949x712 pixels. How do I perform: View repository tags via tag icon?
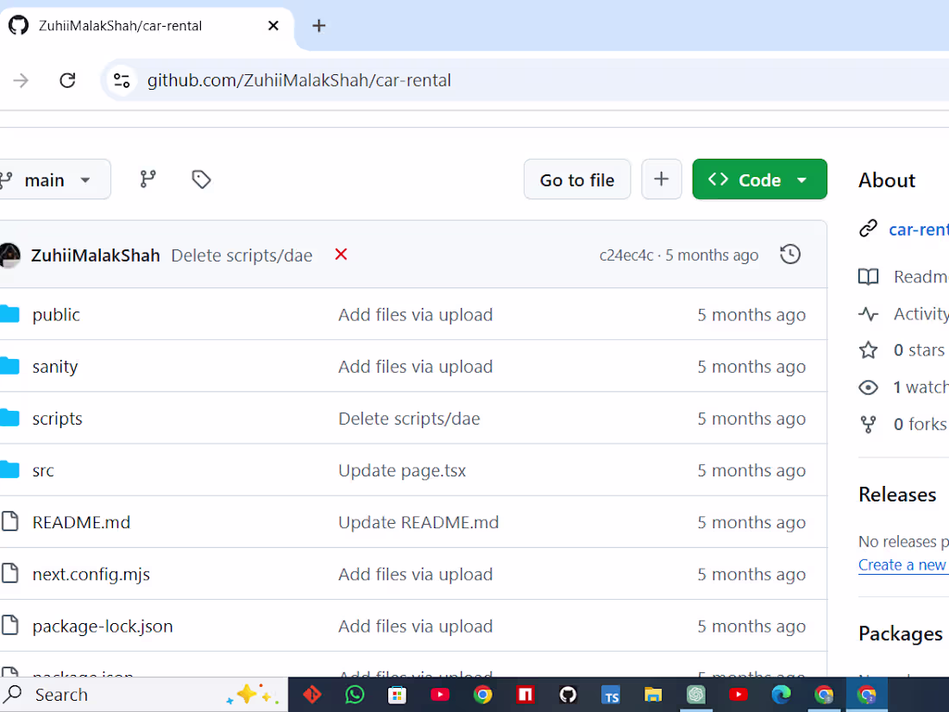pos(200,179)
